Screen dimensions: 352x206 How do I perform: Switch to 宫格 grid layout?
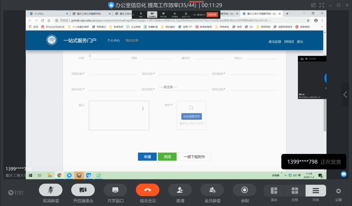click(295, 191)
